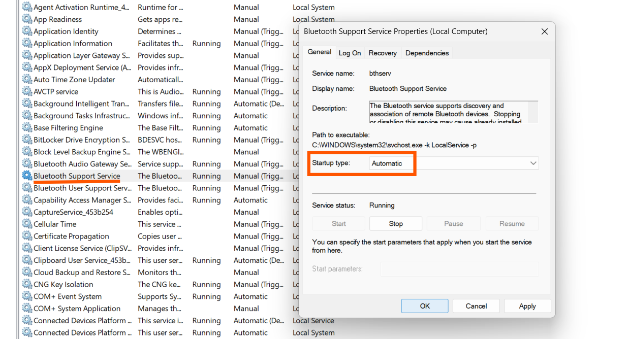View the Dependencies tab
This screenshot has width=629, height=339.
click(x=426, y=53)
